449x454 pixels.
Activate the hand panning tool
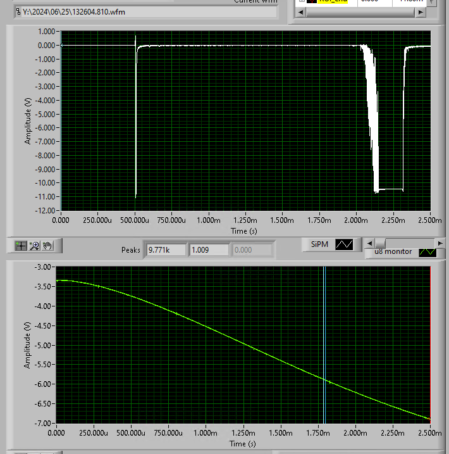[47, 246]
